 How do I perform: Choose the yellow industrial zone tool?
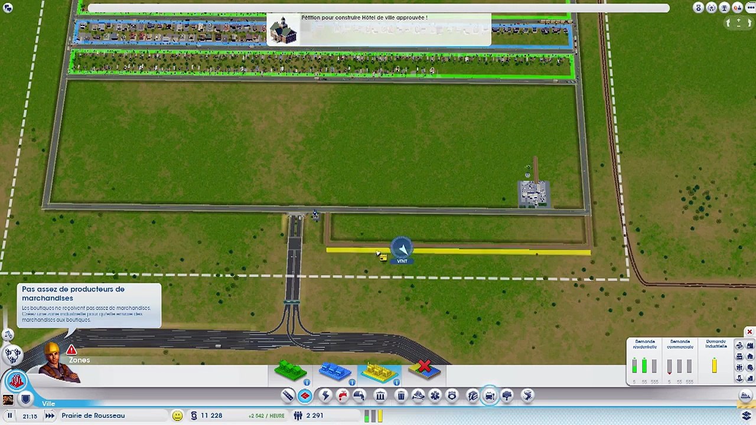379,371
